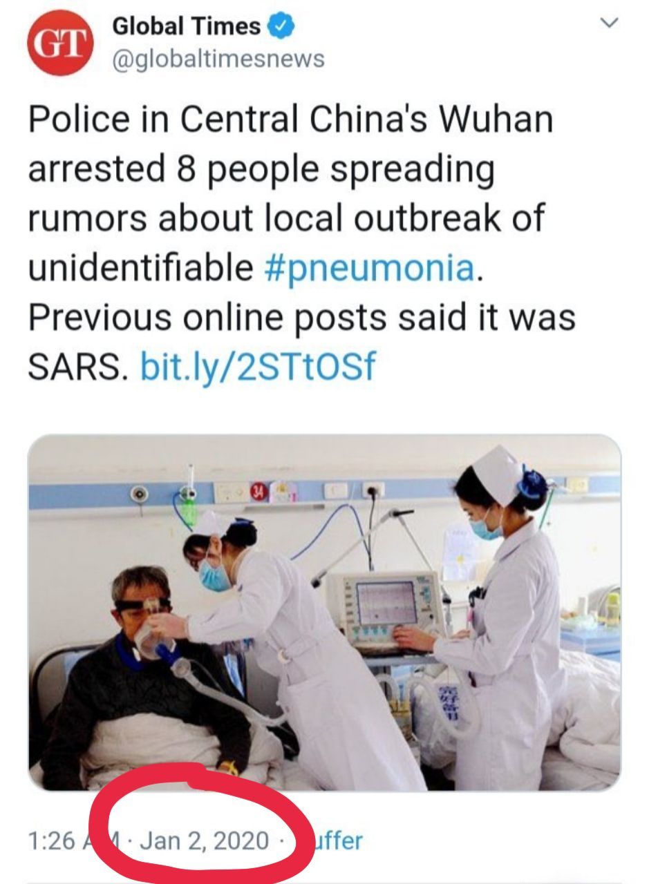Click the Jan 2, 2020 date
Screen dimensions: 649x884
(x=207, y=840)
